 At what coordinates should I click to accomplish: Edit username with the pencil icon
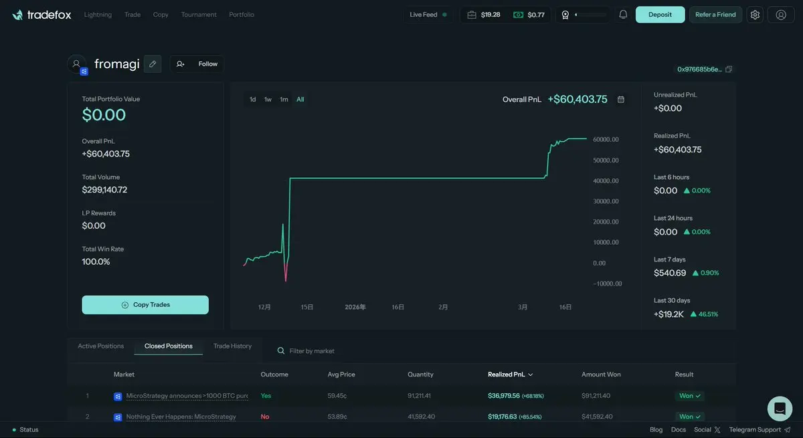[x=153, y=64]
